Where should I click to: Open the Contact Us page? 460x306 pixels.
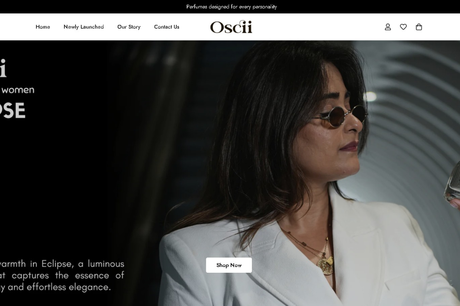point(167,27)
